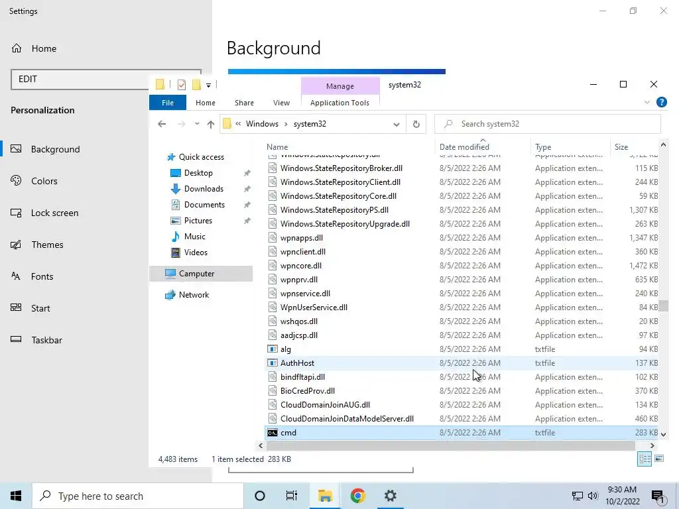Refresh the system32 folder

[x=416, y=124]
